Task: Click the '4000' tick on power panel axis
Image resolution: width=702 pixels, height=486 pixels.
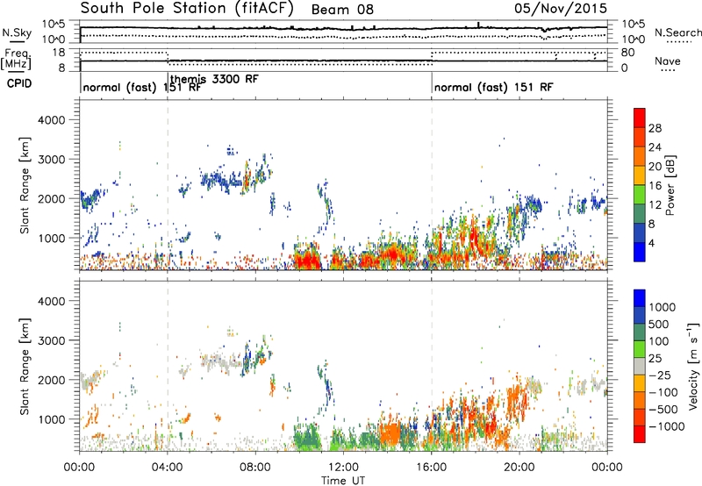Action: coord(52,120)
